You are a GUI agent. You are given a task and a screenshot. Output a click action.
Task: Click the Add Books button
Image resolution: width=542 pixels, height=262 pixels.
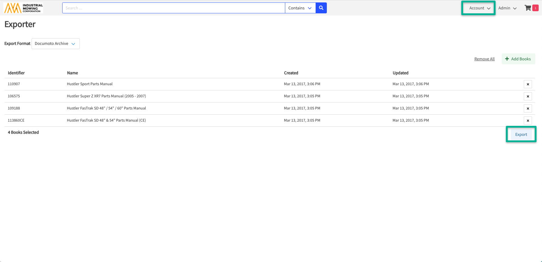pos(518,59)
